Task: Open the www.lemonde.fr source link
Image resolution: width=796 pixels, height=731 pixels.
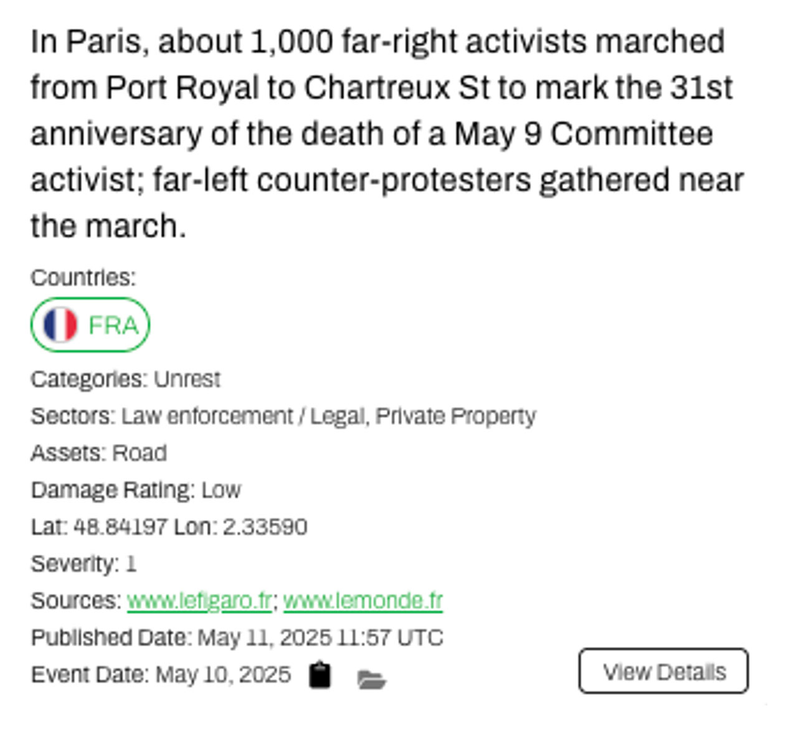Action: pos(362,601)
